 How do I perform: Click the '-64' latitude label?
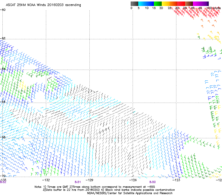pyautogui.click(x=3, y=69)
